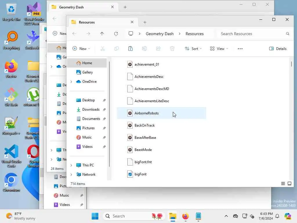Toggle the Details pane button
Screen dimensions: 297x223
click(278, 49)
